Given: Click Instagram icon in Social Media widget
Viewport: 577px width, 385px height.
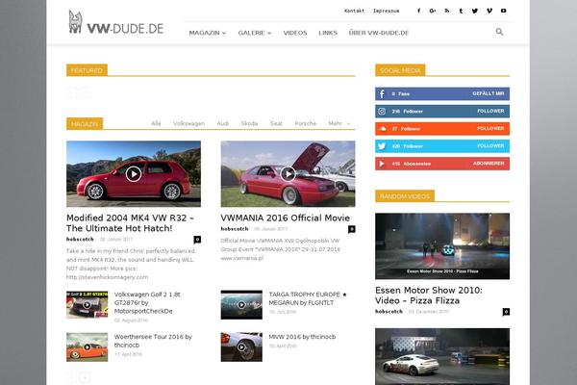Looking at the screenshot, I should (382, 112).
